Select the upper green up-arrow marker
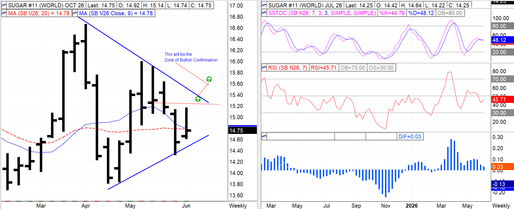This screenshot has height=209, width=514. pyautogui.click(x=209, y=79)
